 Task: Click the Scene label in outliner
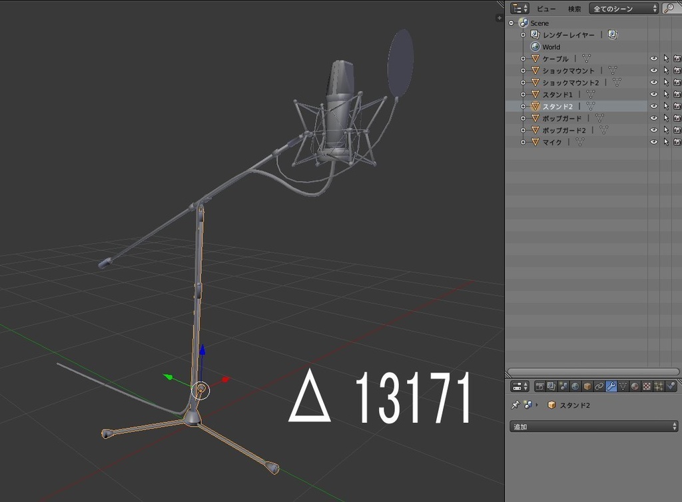coord(539,23)
